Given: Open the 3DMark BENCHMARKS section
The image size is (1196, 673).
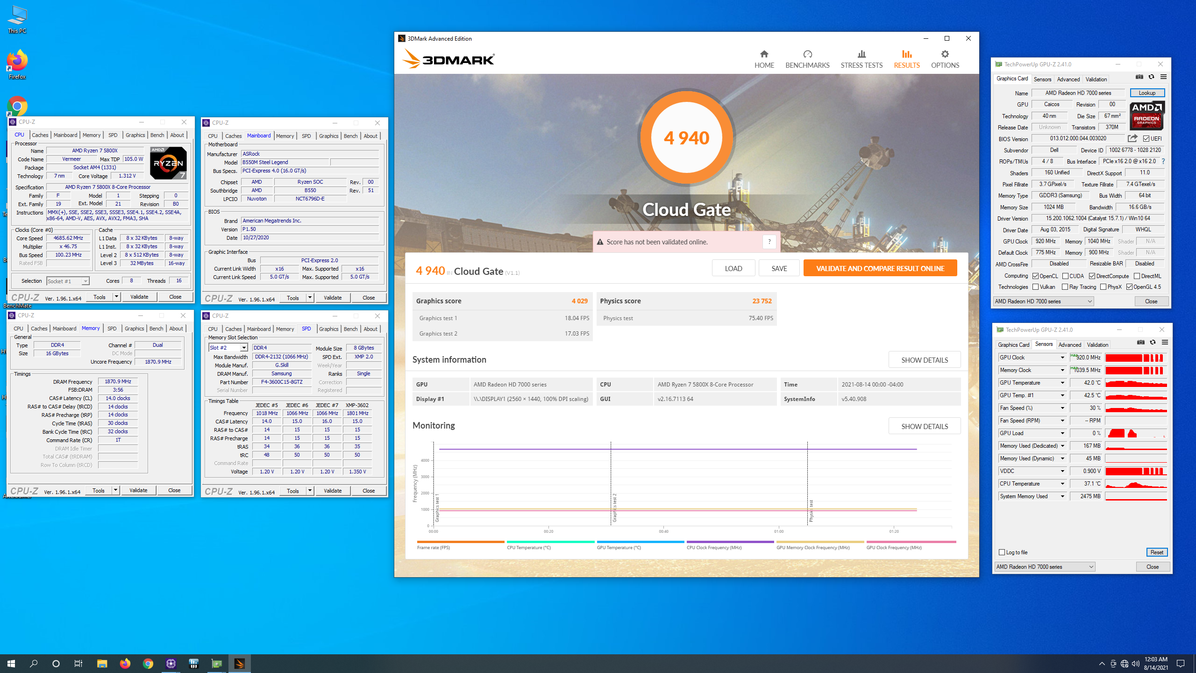Looking at the screenshot, I should (x=807, y=59).
